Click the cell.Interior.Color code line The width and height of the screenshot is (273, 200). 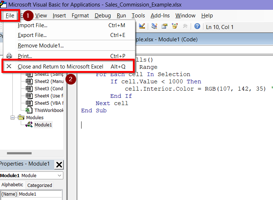(195, 89)
